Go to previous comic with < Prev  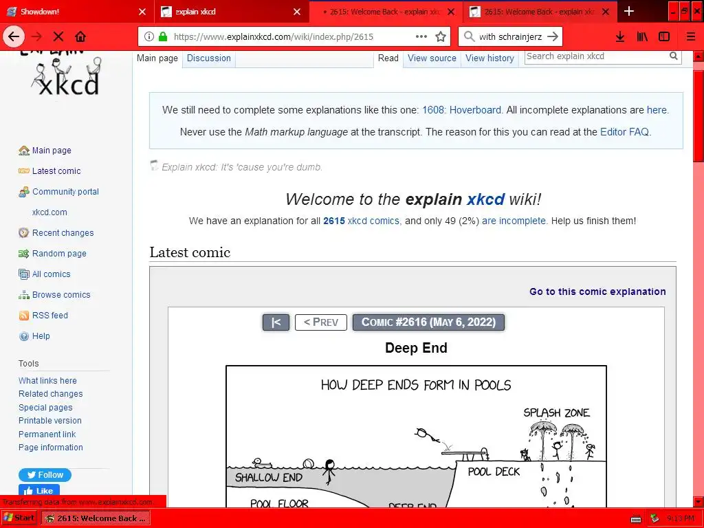coord(321,322)
